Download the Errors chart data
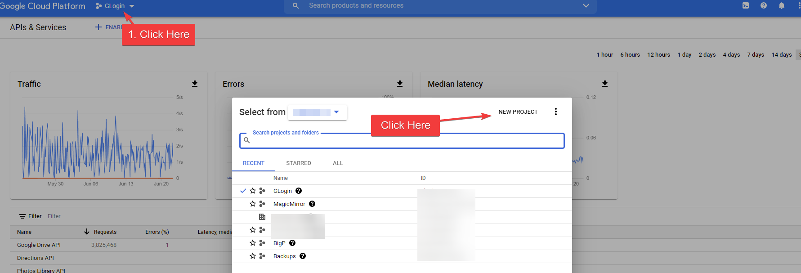The width and height of the screenshot is (801, 273). click(400, 84)
